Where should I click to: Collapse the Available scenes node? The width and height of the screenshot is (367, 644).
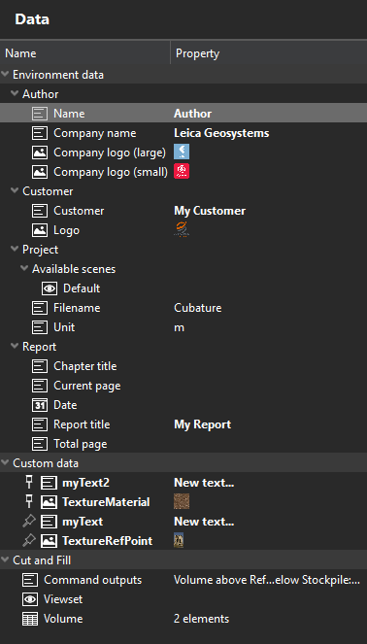24,269
